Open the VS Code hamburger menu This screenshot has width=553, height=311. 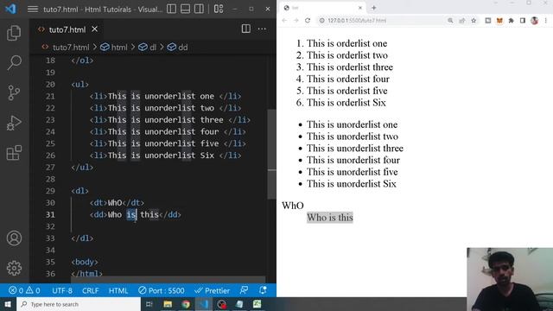click(x=33, y=10)
